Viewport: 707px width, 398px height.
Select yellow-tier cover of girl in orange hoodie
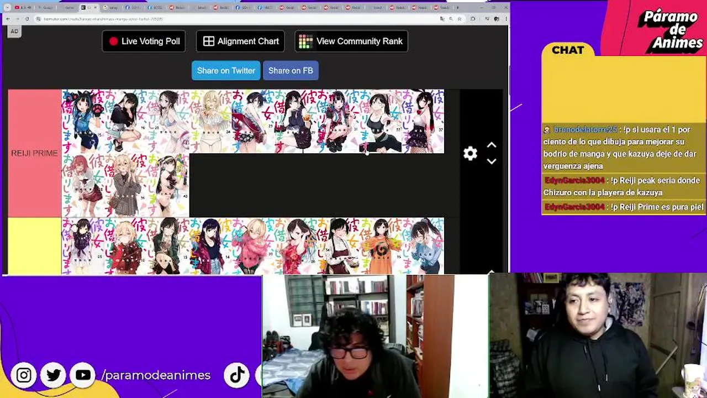381,246
